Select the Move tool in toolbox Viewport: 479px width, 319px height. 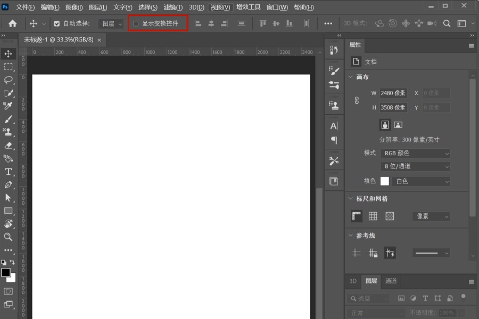click(x=8, y=54)
